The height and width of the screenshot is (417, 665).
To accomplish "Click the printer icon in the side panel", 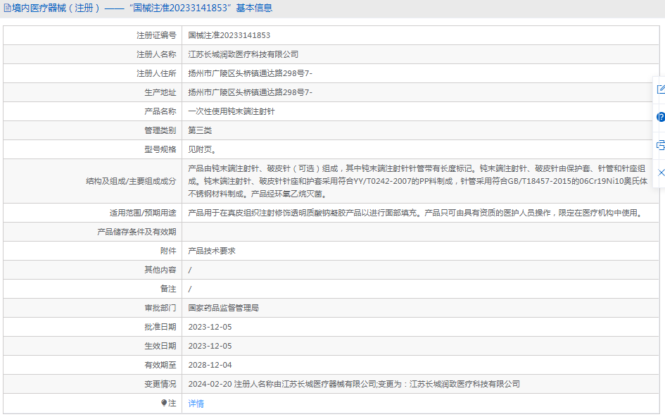I will click(661, 145).
